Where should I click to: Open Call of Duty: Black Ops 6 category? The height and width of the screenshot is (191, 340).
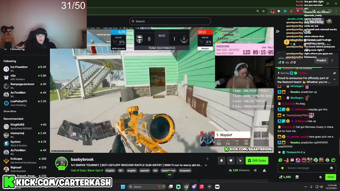[x=87, y=170]
